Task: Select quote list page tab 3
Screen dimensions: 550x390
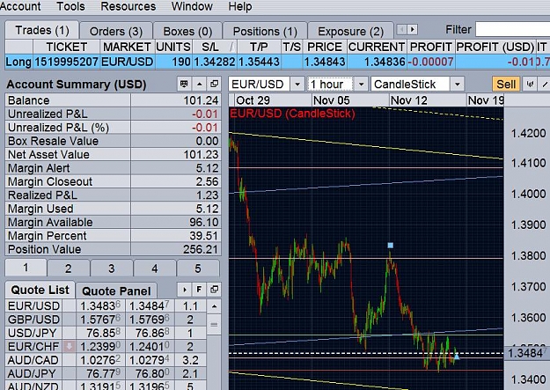Action: coord(112,269)
